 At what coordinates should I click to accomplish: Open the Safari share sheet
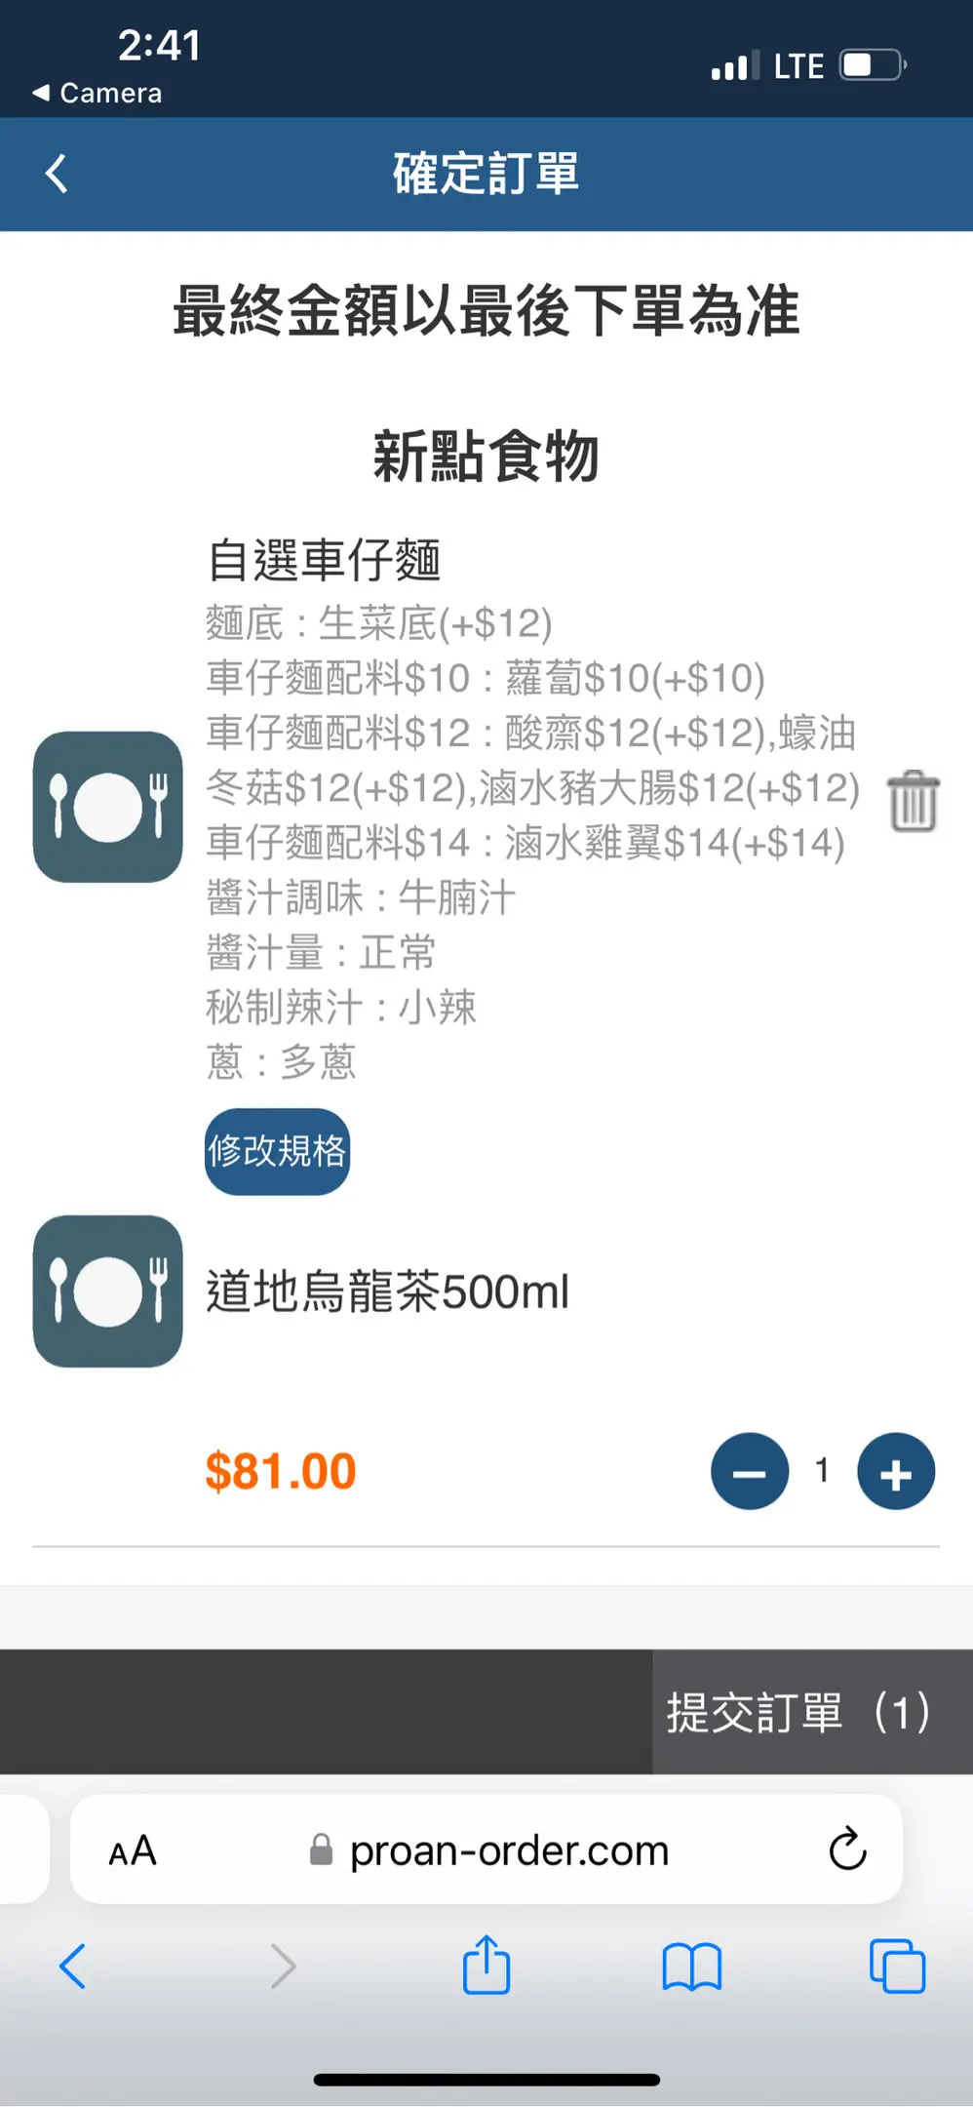(486, 1966)
